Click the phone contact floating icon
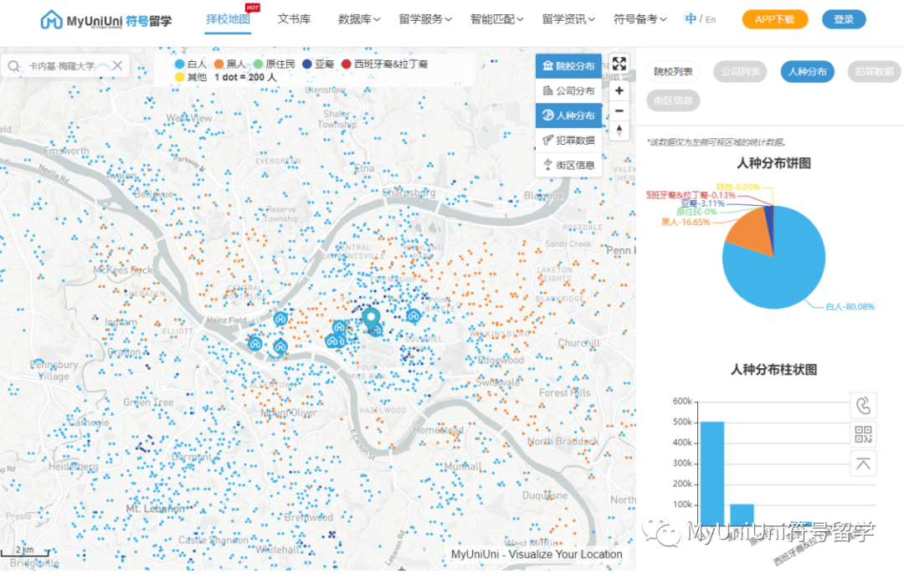Screen dimensions: 904x574 click(x=863, y=406)
